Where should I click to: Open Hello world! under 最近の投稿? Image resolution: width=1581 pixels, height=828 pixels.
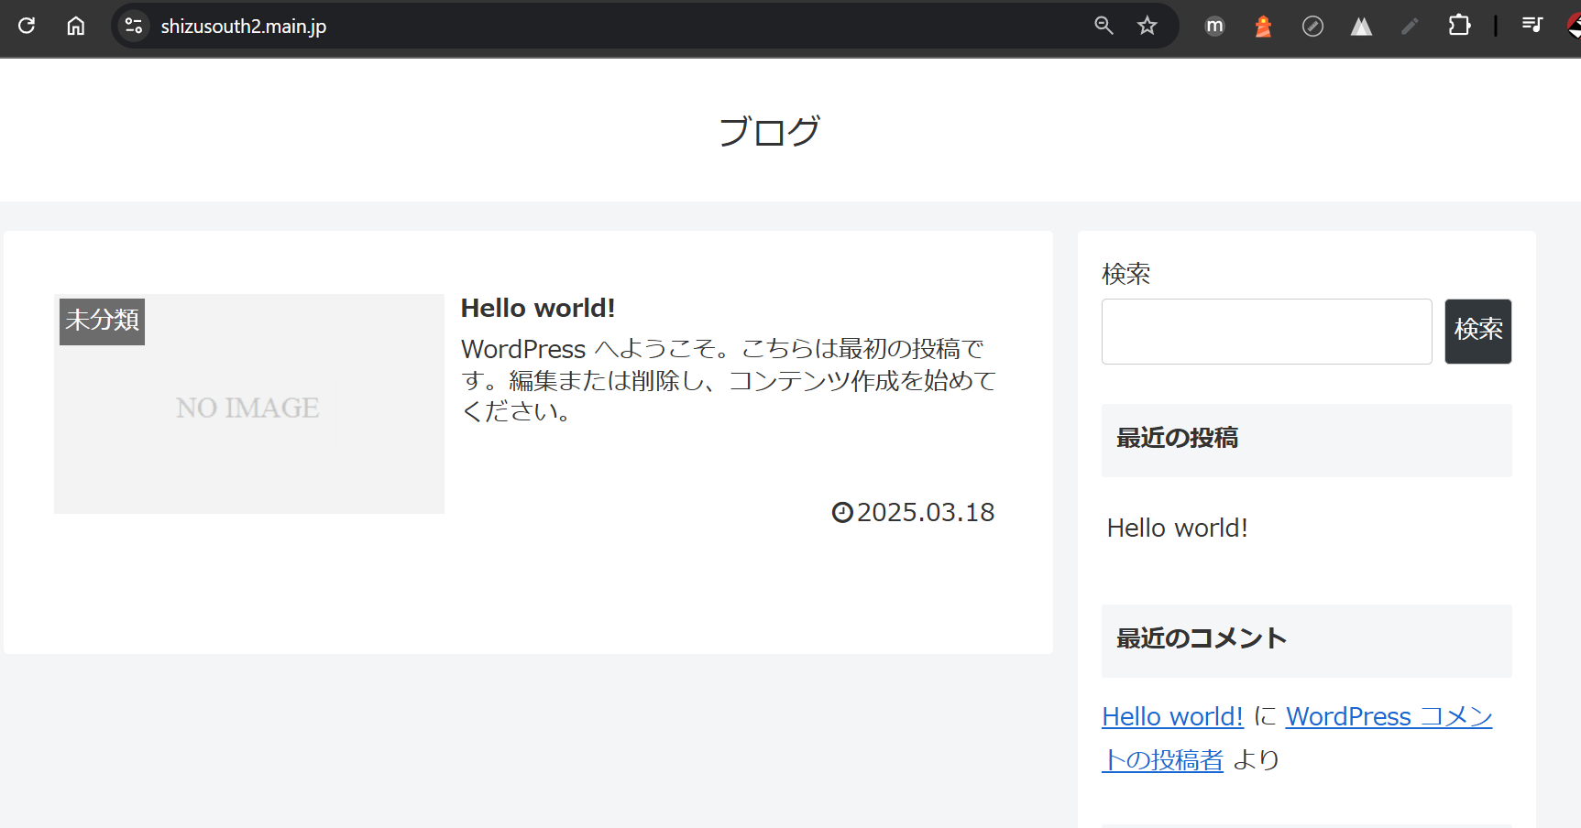[1177, 528]
